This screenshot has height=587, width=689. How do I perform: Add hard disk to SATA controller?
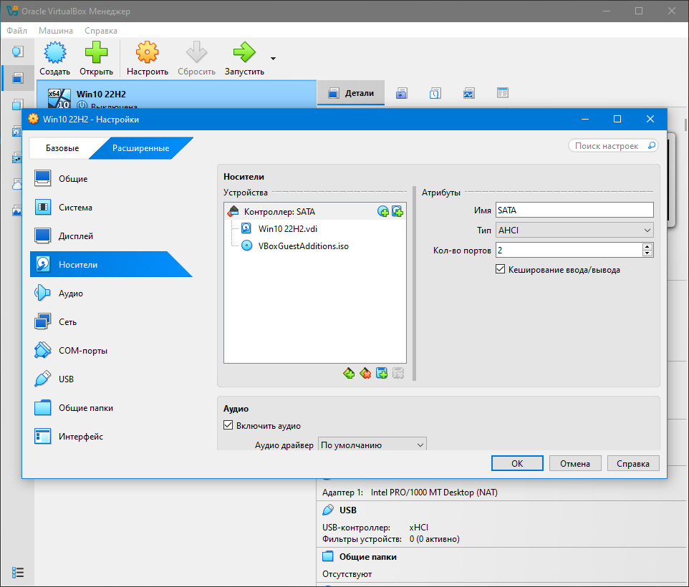[397, 212]
